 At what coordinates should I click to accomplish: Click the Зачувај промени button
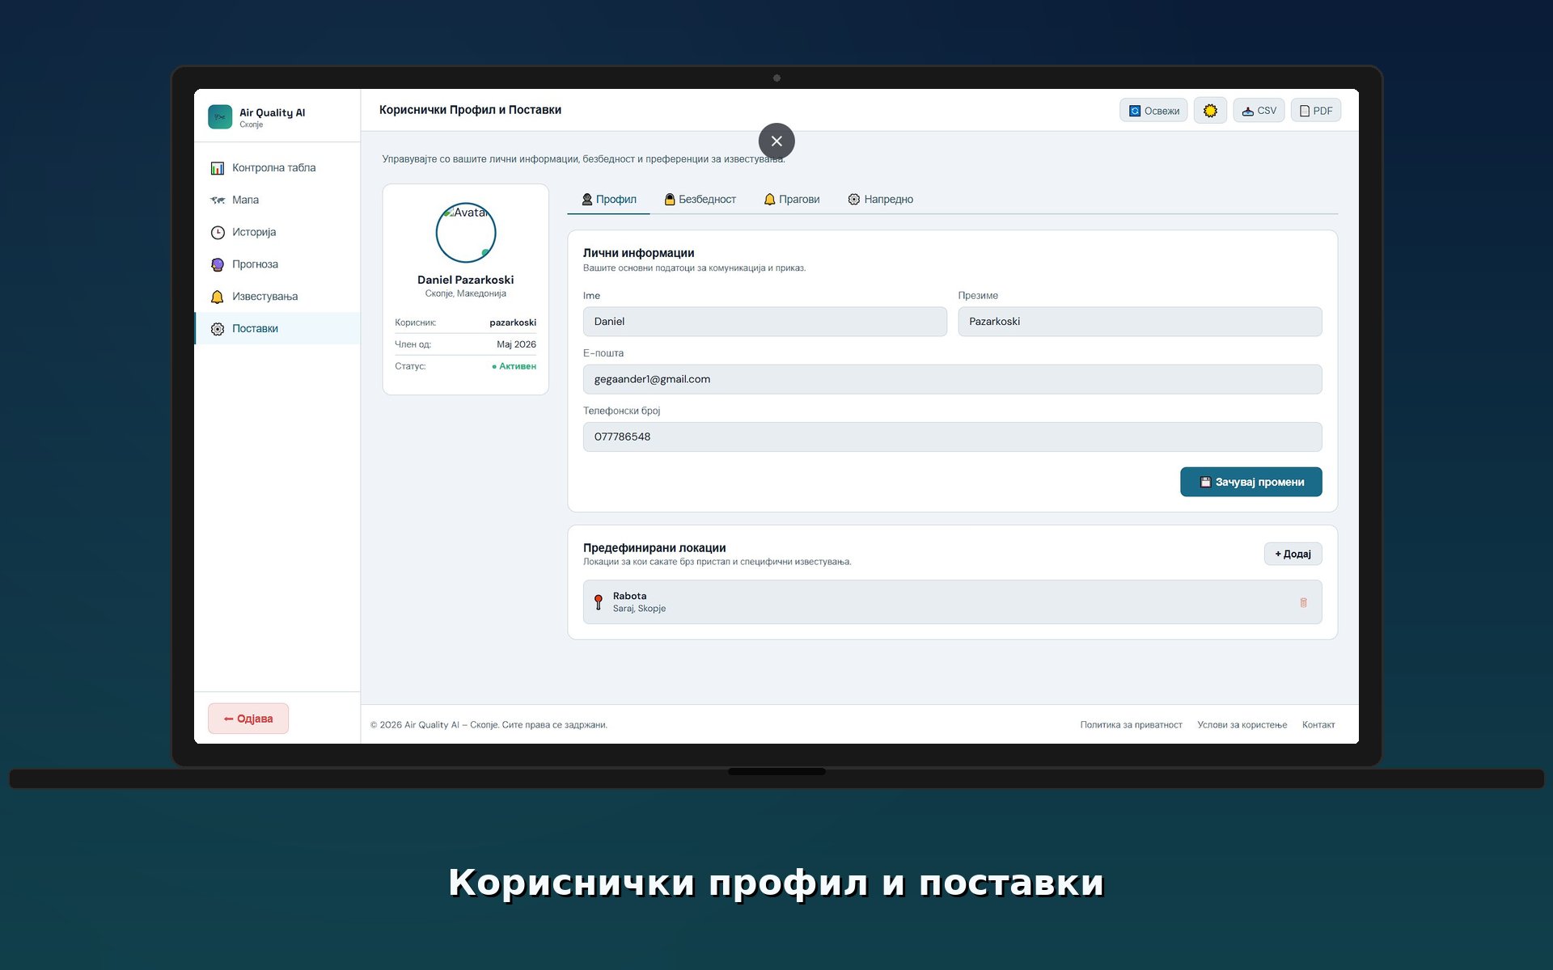[x=1250, y=482]
